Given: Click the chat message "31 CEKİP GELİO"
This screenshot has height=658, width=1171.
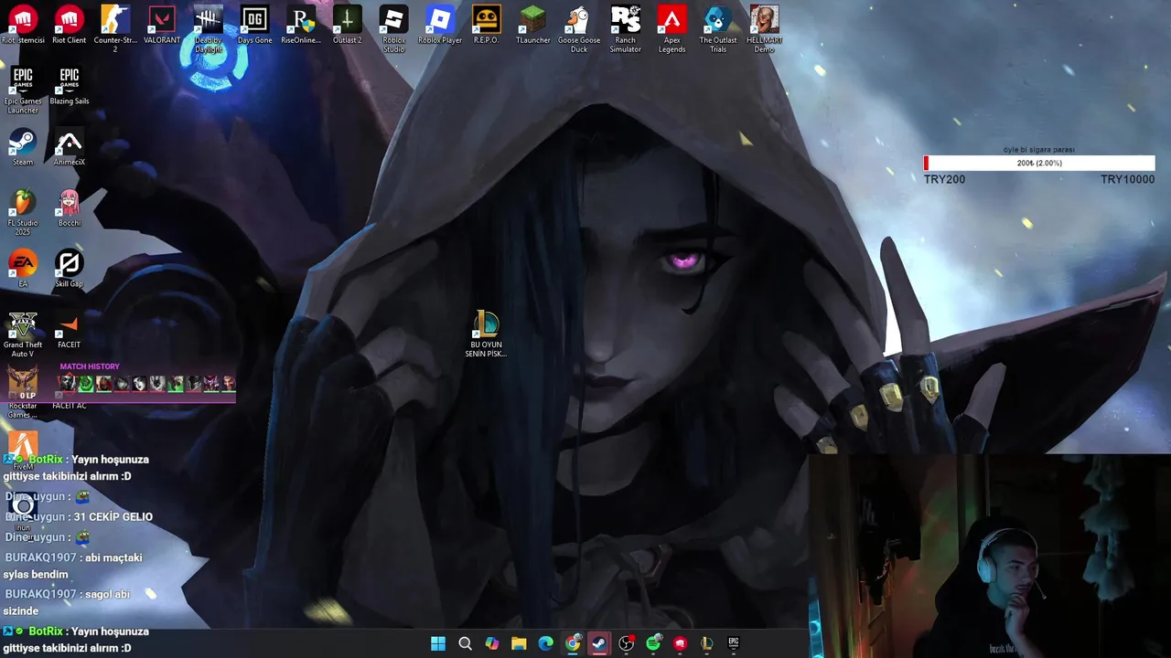Looking at the screenshot, I should (x=113, y=516).
